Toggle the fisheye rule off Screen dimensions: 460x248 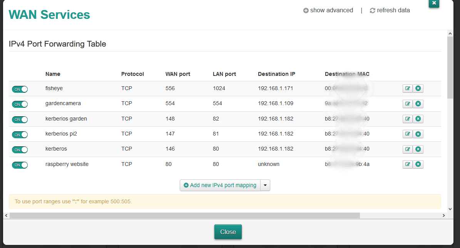(x=20, y=89)
